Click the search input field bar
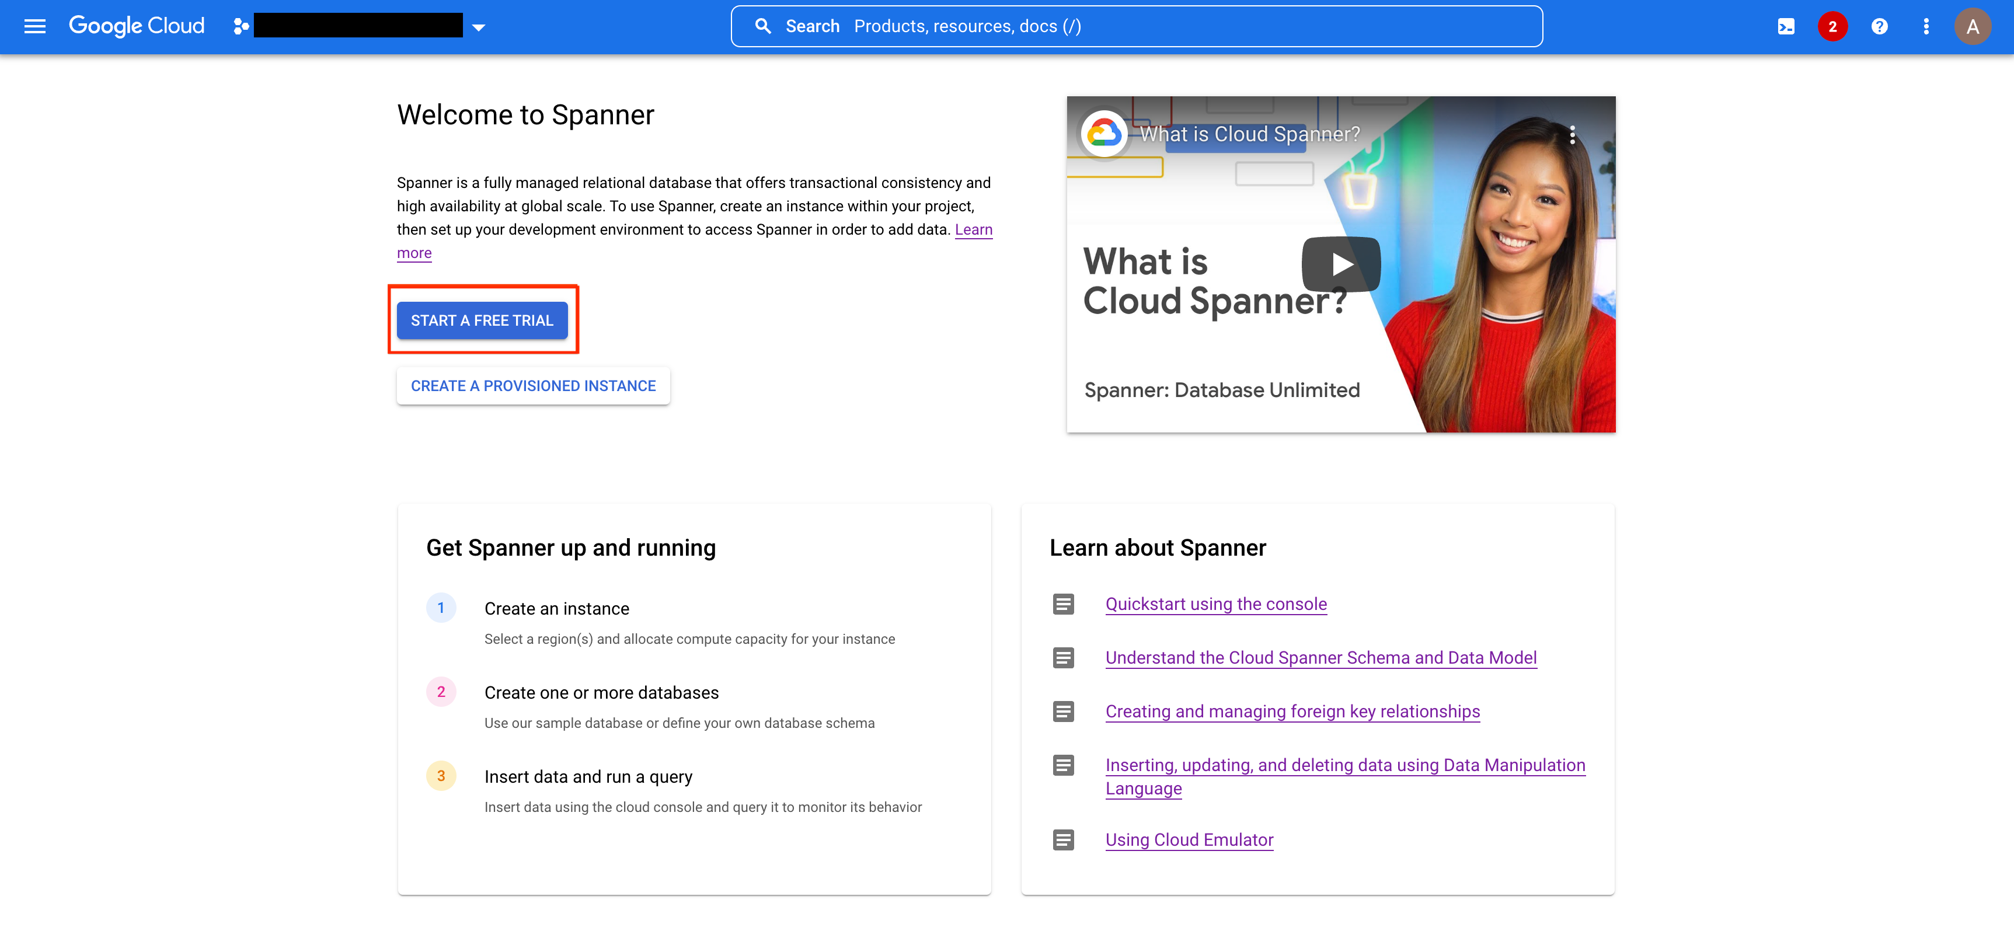 click(x=1134, y=26)
